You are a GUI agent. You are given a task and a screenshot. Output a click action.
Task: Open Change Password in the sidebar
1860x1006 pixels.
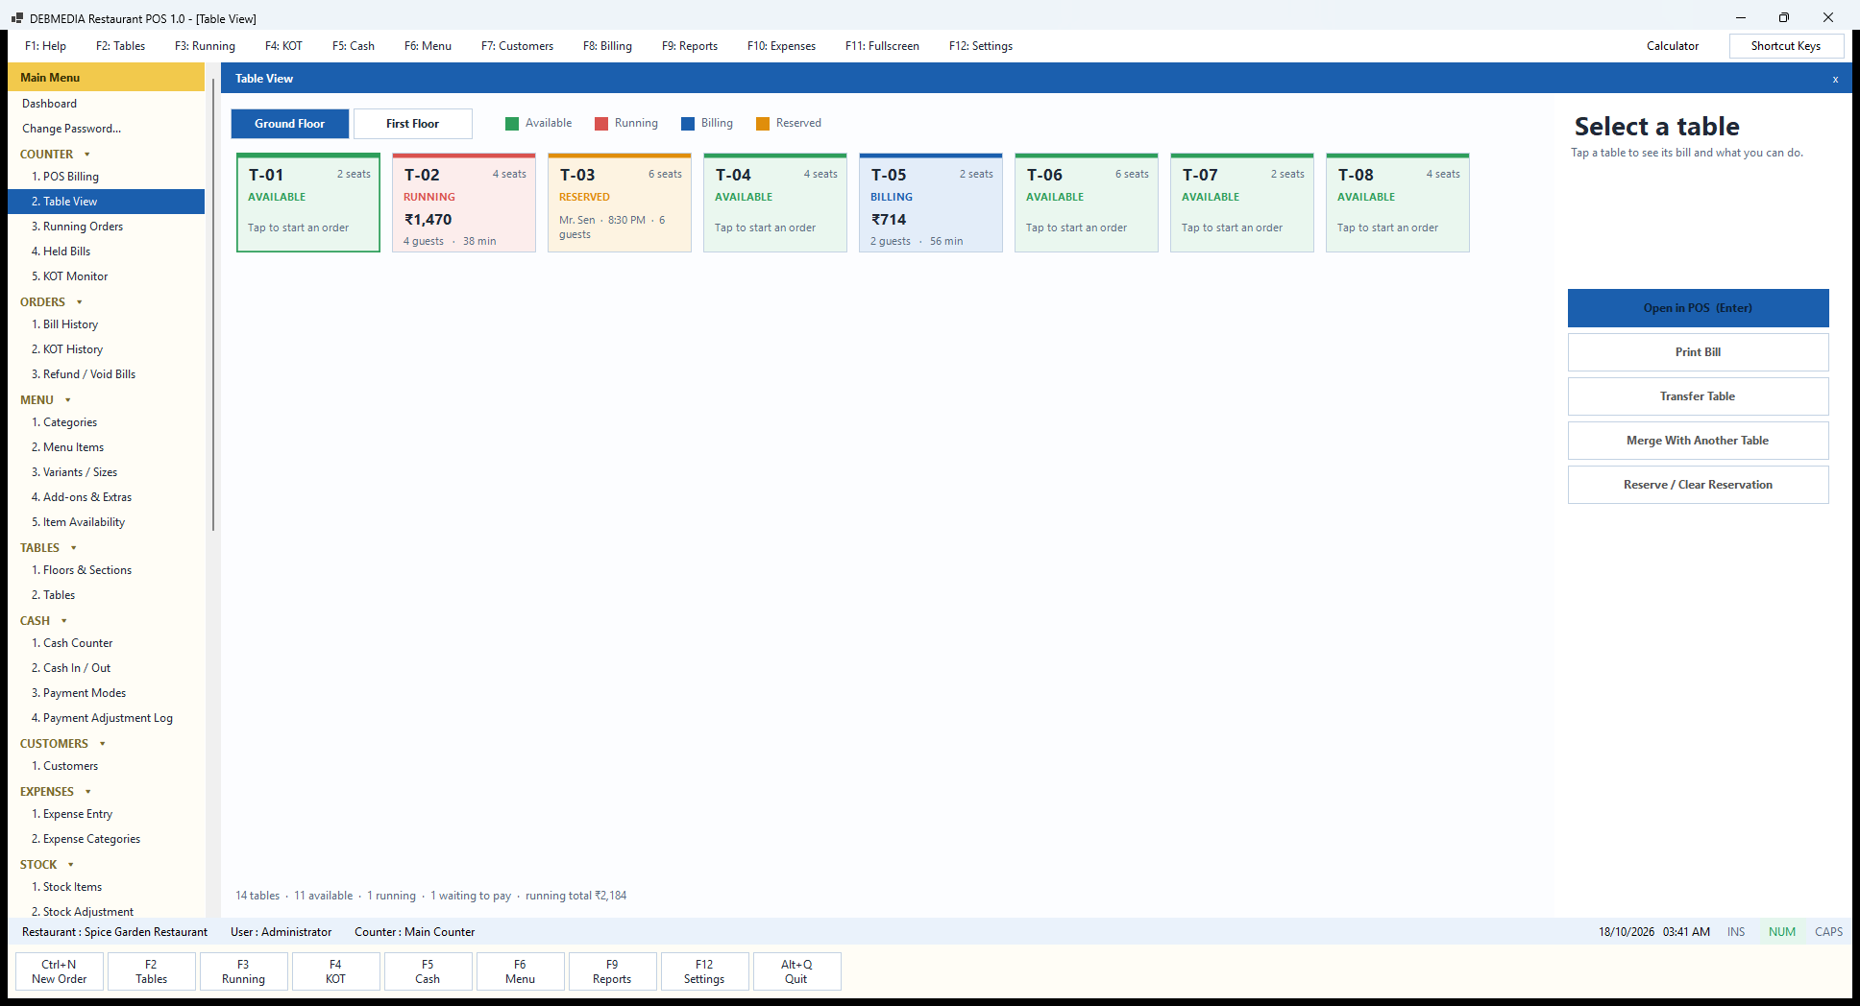106,129
